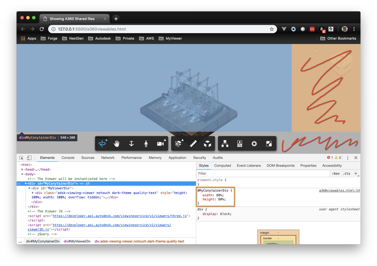The width and height of the screenshot is (377, 266).
Task: Toggle :hov element state panel
Action: pyautogui.click(x=336, y=173)
